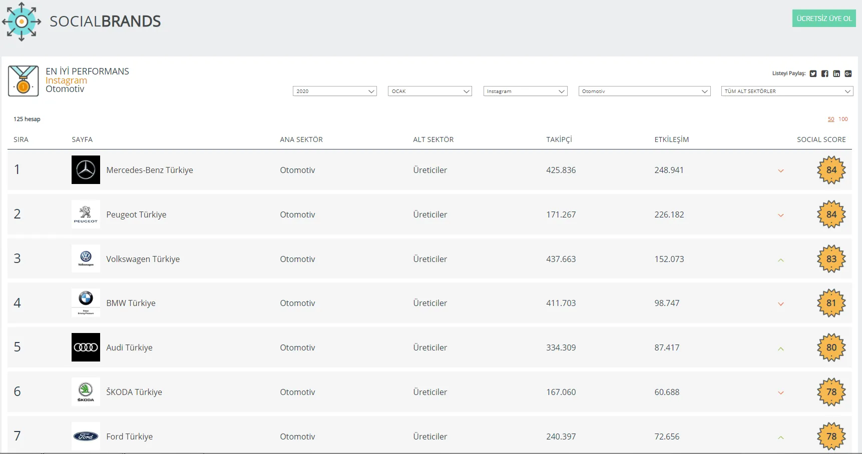The image size is (862, 454).
Task: Open the 2020 year dropdown
Action: point(334,91)
